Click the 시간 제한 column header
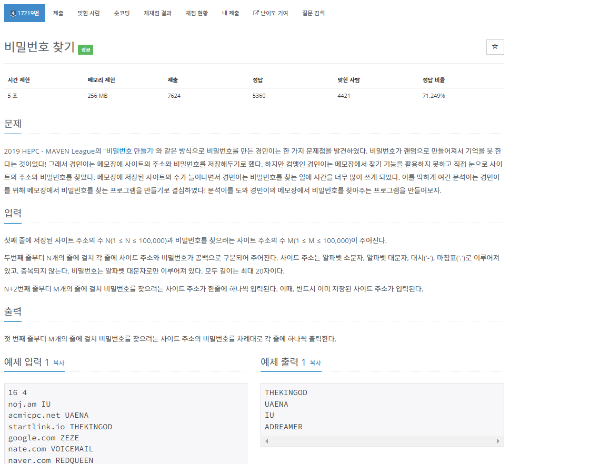Viewport: 590px width, 464px height. point(19,80)
